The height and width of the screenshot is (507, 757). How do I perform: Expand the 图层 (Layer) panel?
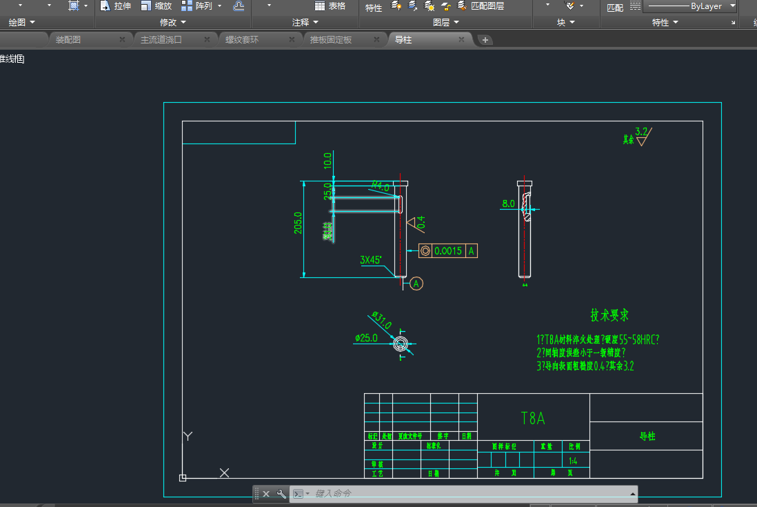(x=446, y=23)
